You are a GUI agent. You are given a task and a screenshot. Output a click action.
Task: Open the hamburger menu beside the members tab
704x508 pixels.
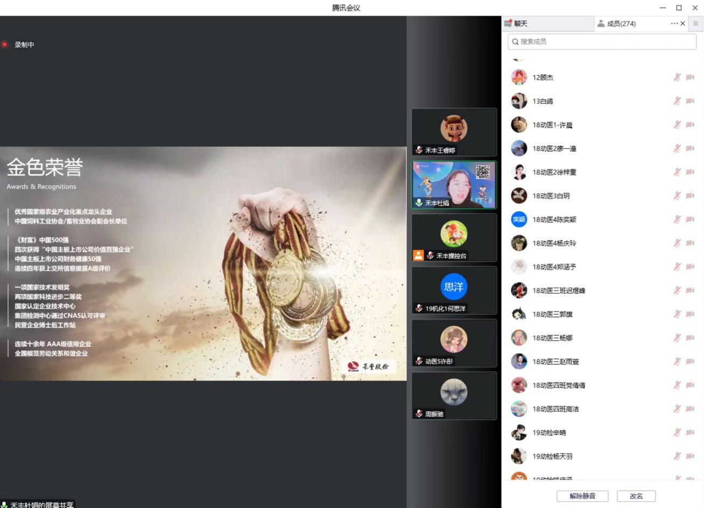coord(695,24)
